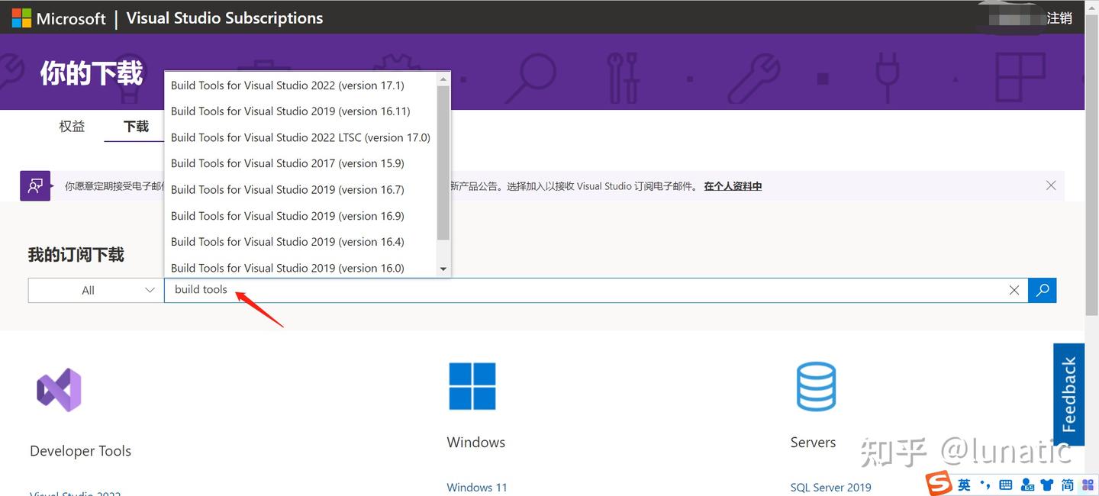Click the magnifying glass search button
This screenshot has width=1099, height=496.
[1042, 290]
